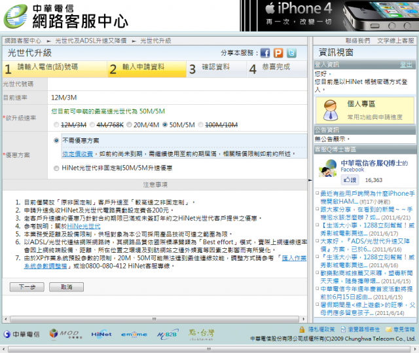The image size is (419, 353).
Task: Open the 中華電信今年週年慶 news item
Action: point(367,293)
